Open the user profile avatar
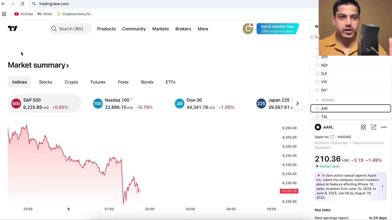This screenshot has height=220, width=392. pyautogui.click(x=248, y=29)
